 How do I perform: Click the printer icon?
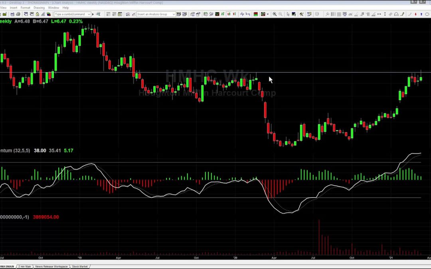click(18, 14)
